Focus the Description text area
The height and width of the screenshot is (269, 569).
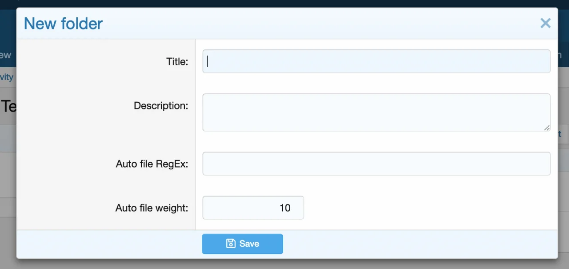click(x=376, y=112)
